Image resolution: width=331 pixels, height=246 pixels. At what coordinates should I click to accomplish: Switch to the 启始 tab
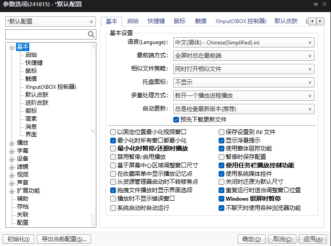[x=133, y=21]
